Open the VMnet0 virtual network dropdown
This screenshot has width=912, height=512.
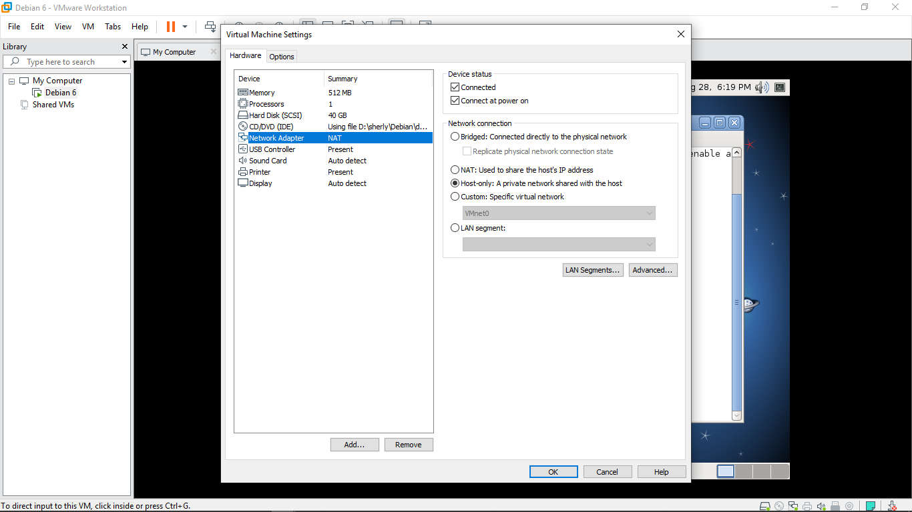(x=559, y=213)
